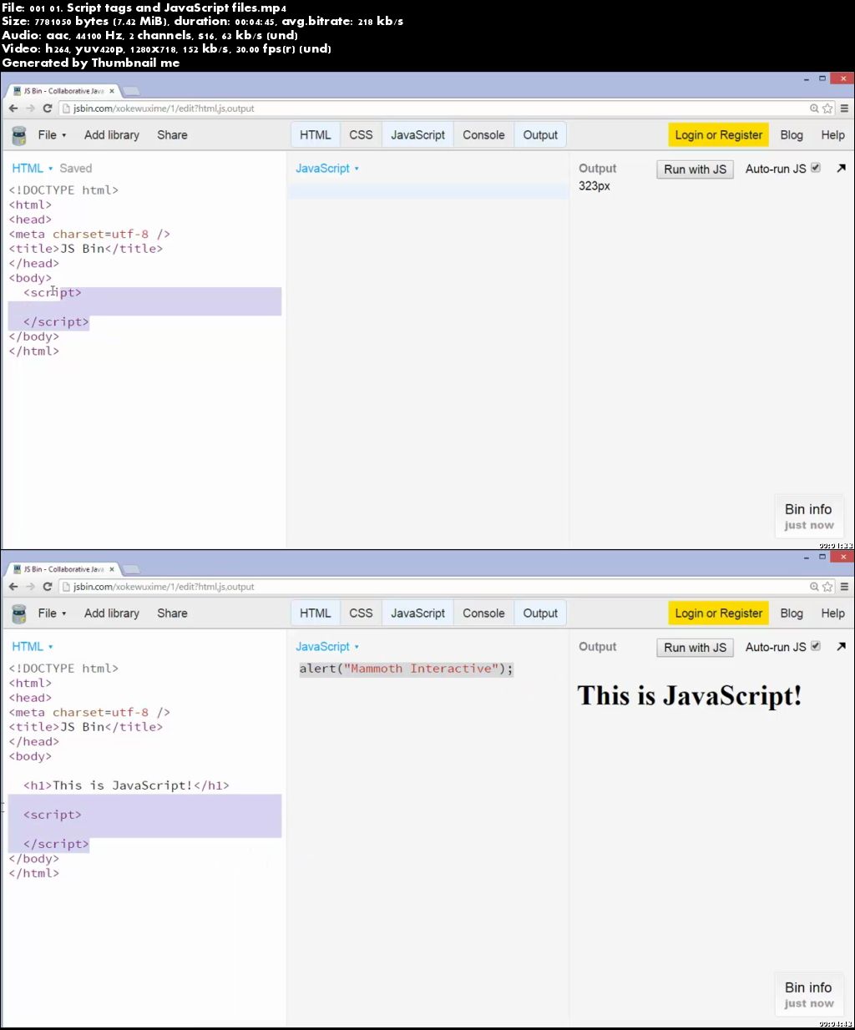
Task: Click Login or Register in upper frame
Action: click(x=718, y=135)
